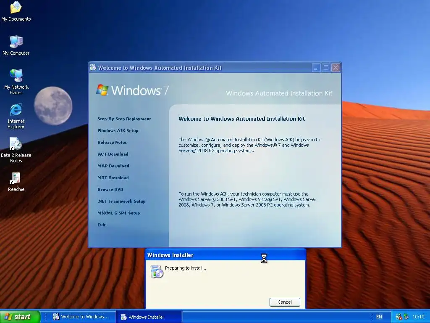Click the Windows Installer title bar
Image resolution: width=430 pixels, height=323 pixels.
point(225,255)
